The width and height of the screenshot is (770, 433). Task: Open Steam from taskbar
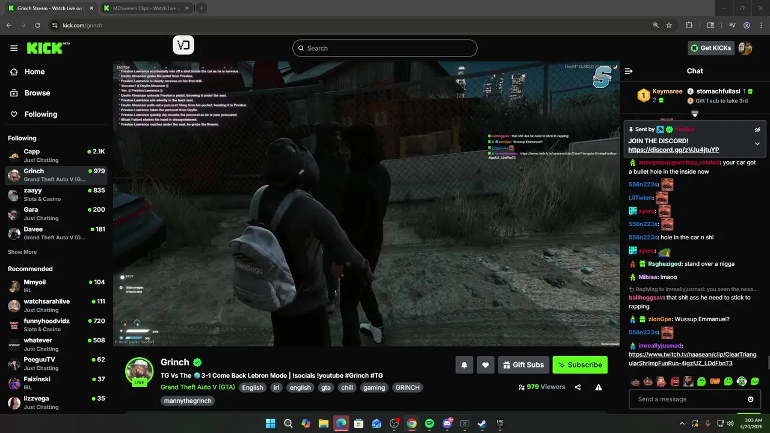(x=482, y=423)
